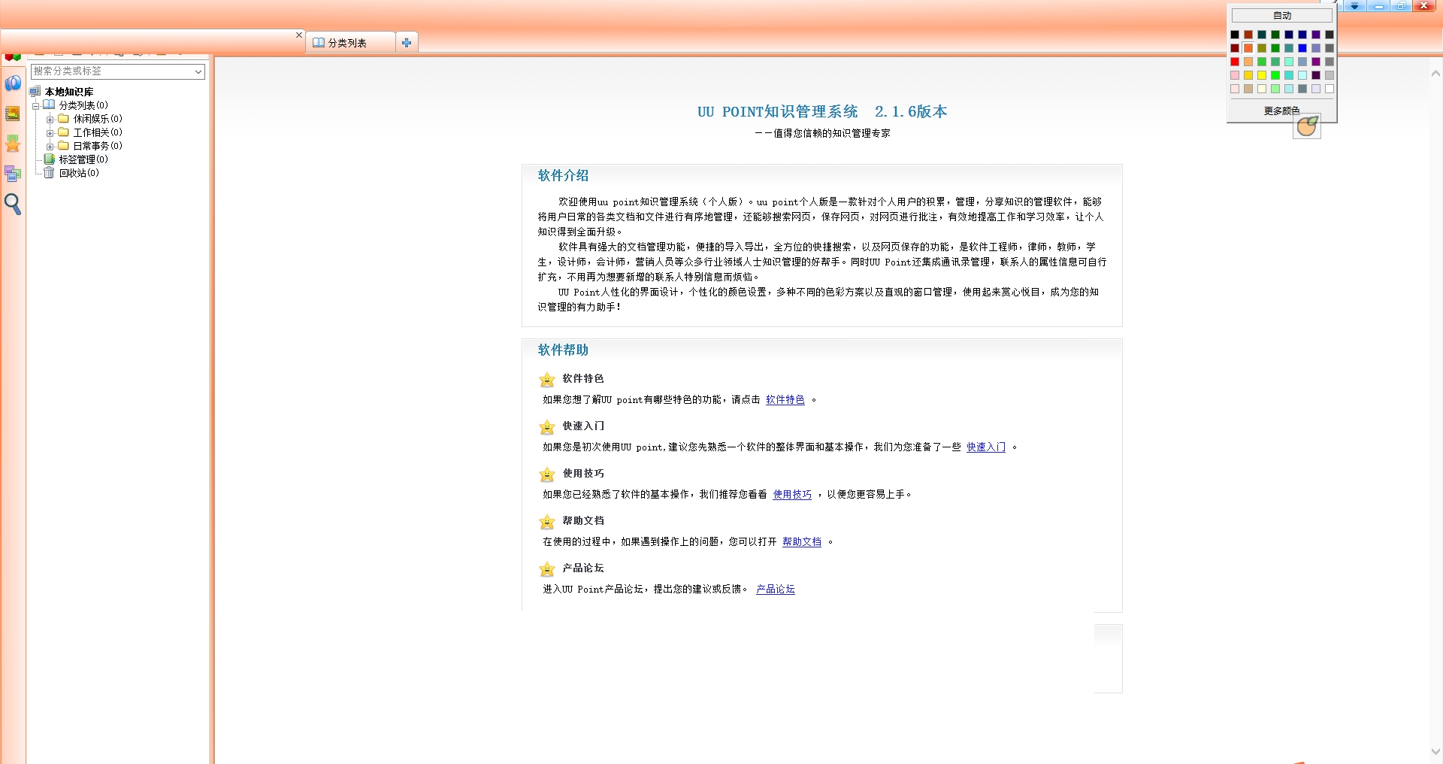This screenshot has width=1443, height=764.
Task: Open the contacts address book sidebar icon
Action: point(13,114)
